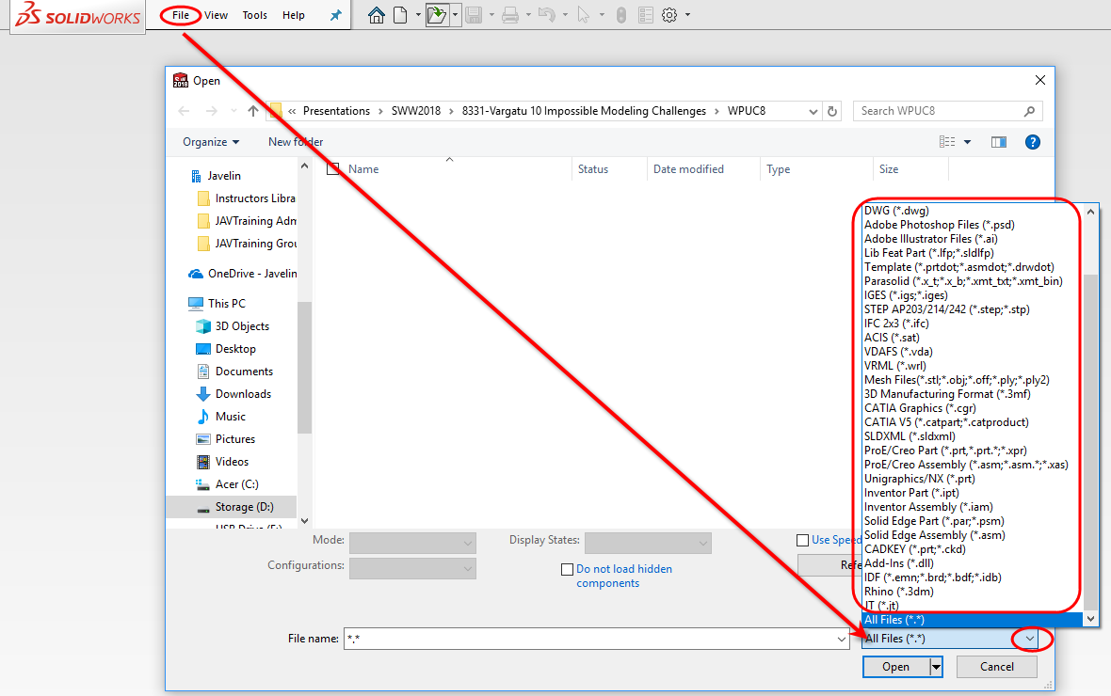Choose Rhino (*.3dm) file type
1111x696 pixels.
(898, 592)
